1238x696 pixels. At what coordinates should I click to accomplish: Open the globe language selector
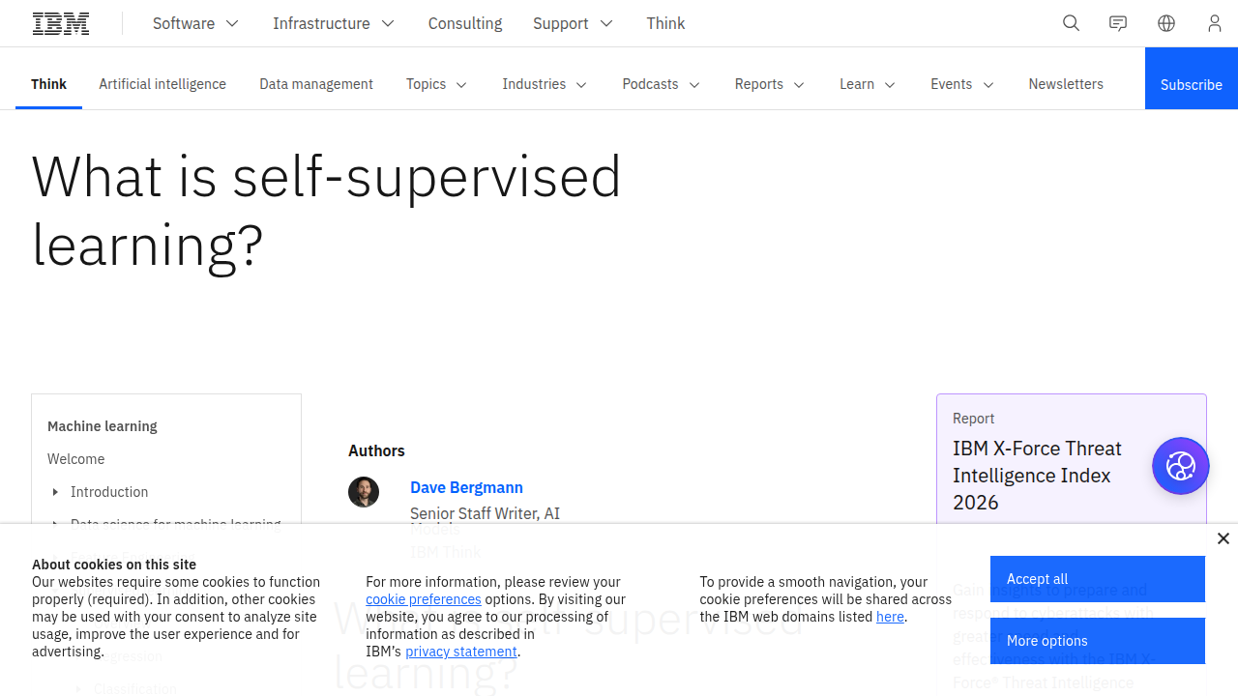(1166, 23)
